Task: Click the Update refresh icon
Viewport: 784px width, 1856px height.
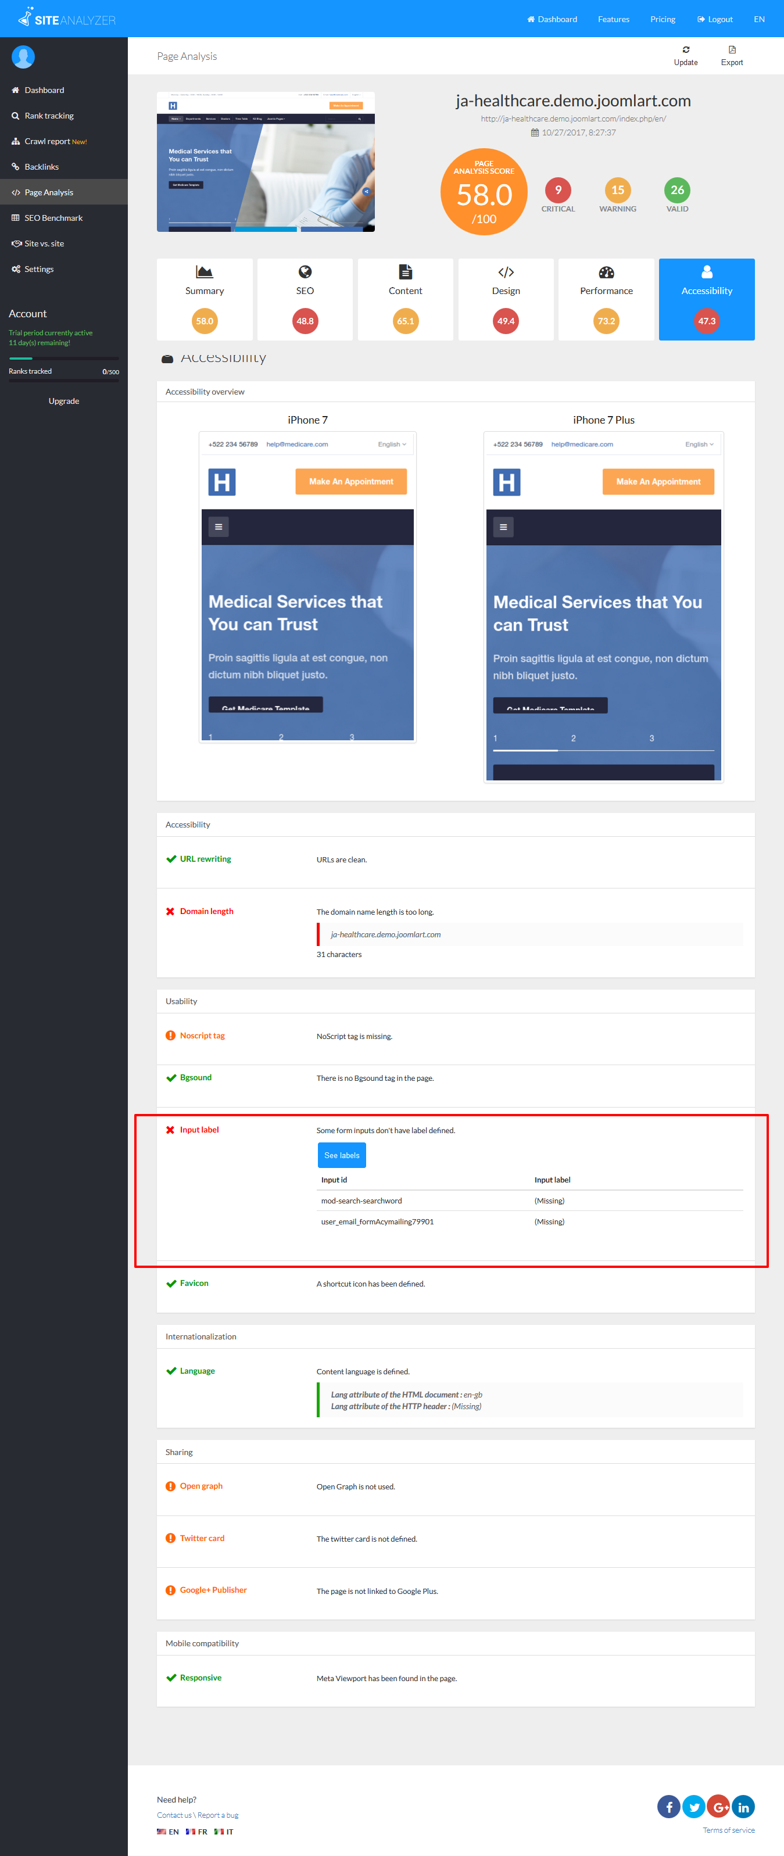Action: click(x=685, y=50)
